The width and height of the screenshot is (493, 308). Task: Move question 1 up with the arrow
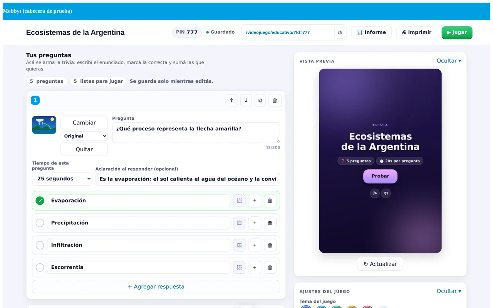pyautogui.click(x=231, y=100)
